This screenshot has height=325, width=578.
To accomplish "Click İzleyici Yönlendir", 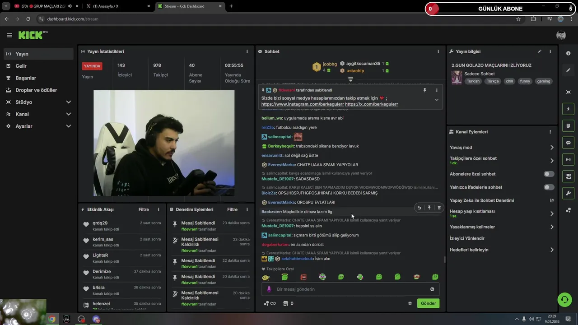I will pos(467,238).
